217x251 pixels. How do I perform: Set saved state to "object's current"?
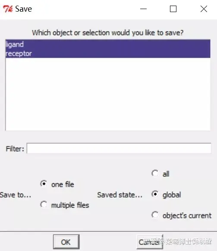point(182,215)
